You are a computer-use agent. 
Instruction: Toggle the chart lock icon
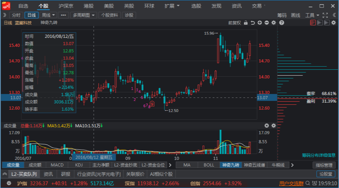tap(246, 23)
